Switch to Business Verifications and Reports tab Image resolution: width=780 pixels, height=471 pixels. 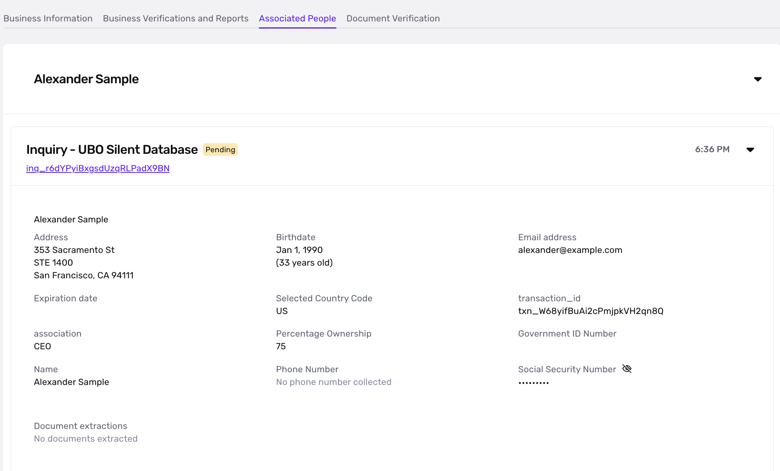click(x=176, y=19)
